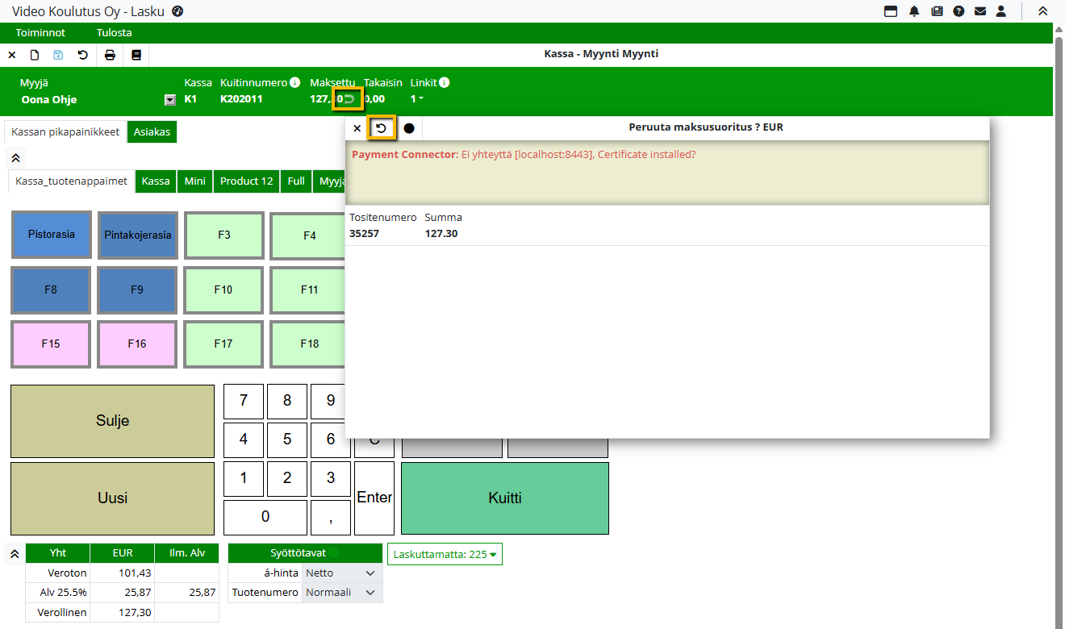Close the Peruuta maksusuoritus dialog
Viewport: 1065px width, 629px height.
pyautogui.click(x=357, y=128)
